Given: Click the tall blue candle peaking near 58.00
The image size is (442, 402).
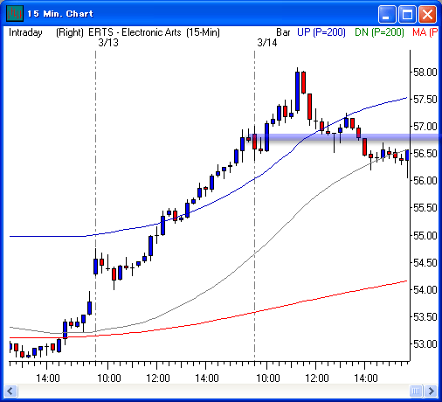Looking at the screenshot, I should [x=297, y=91].
